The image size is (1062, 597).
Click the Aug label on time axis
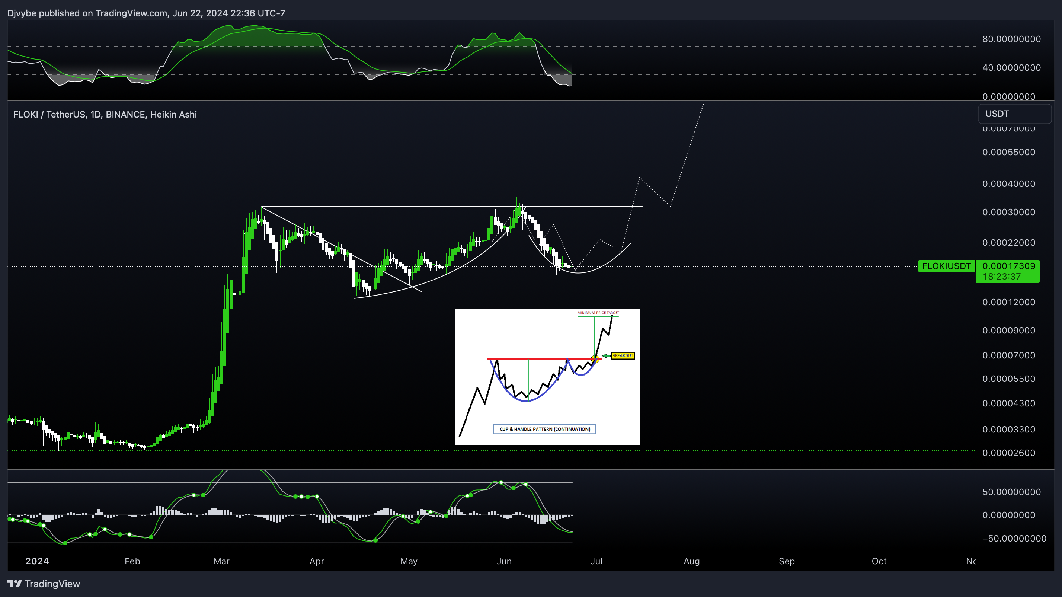tap(692, 561)
